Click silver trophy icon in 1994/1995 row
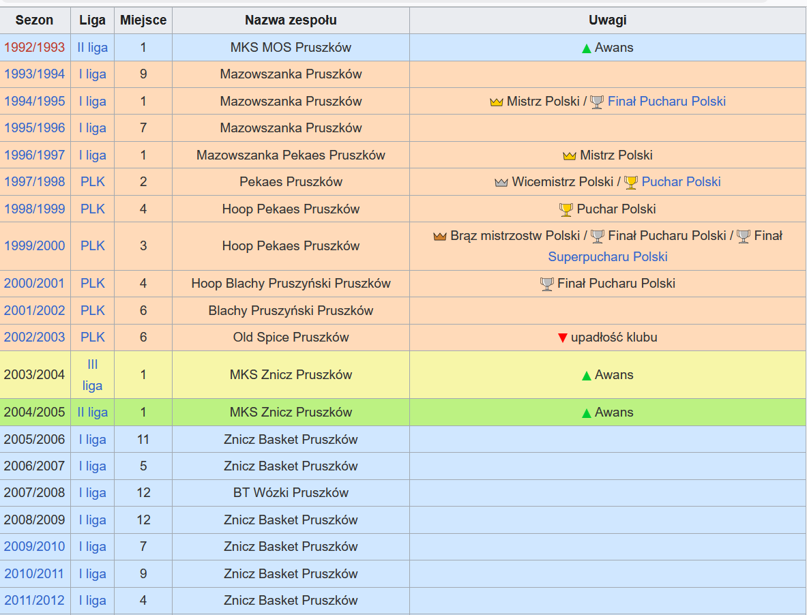The height and width of the screenshot is (615, 807). point(597,102)
